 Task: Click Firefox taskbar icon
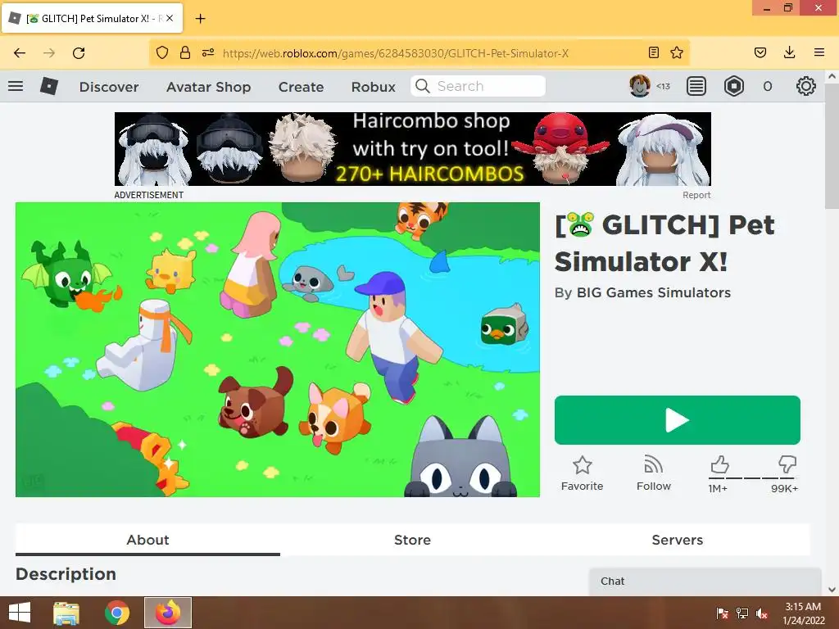click(x=168, y=613)
